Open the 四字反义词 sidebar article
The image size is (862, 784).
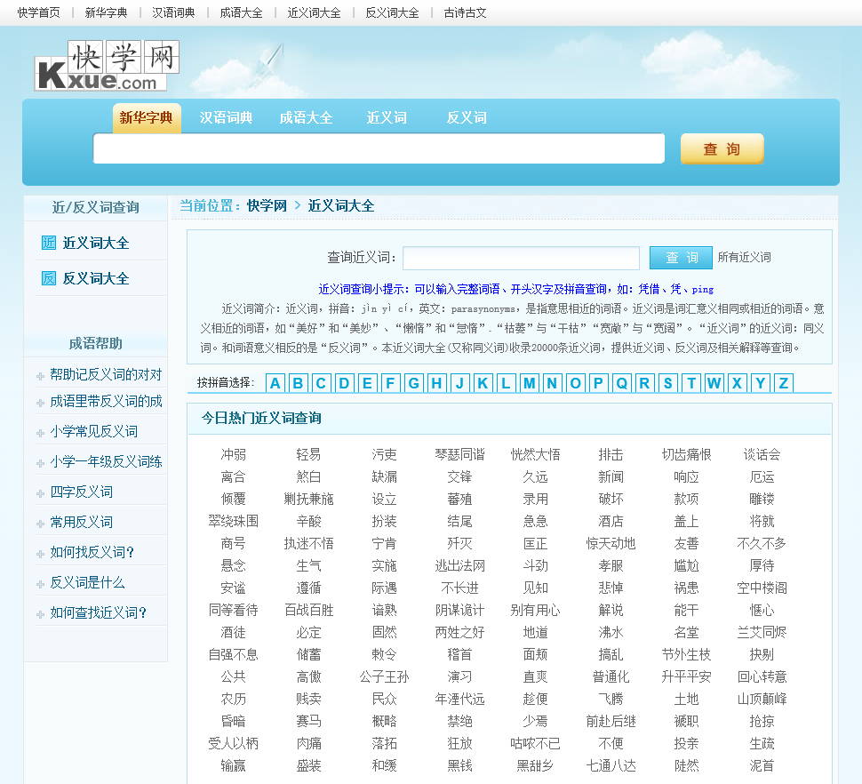point(81,492)
